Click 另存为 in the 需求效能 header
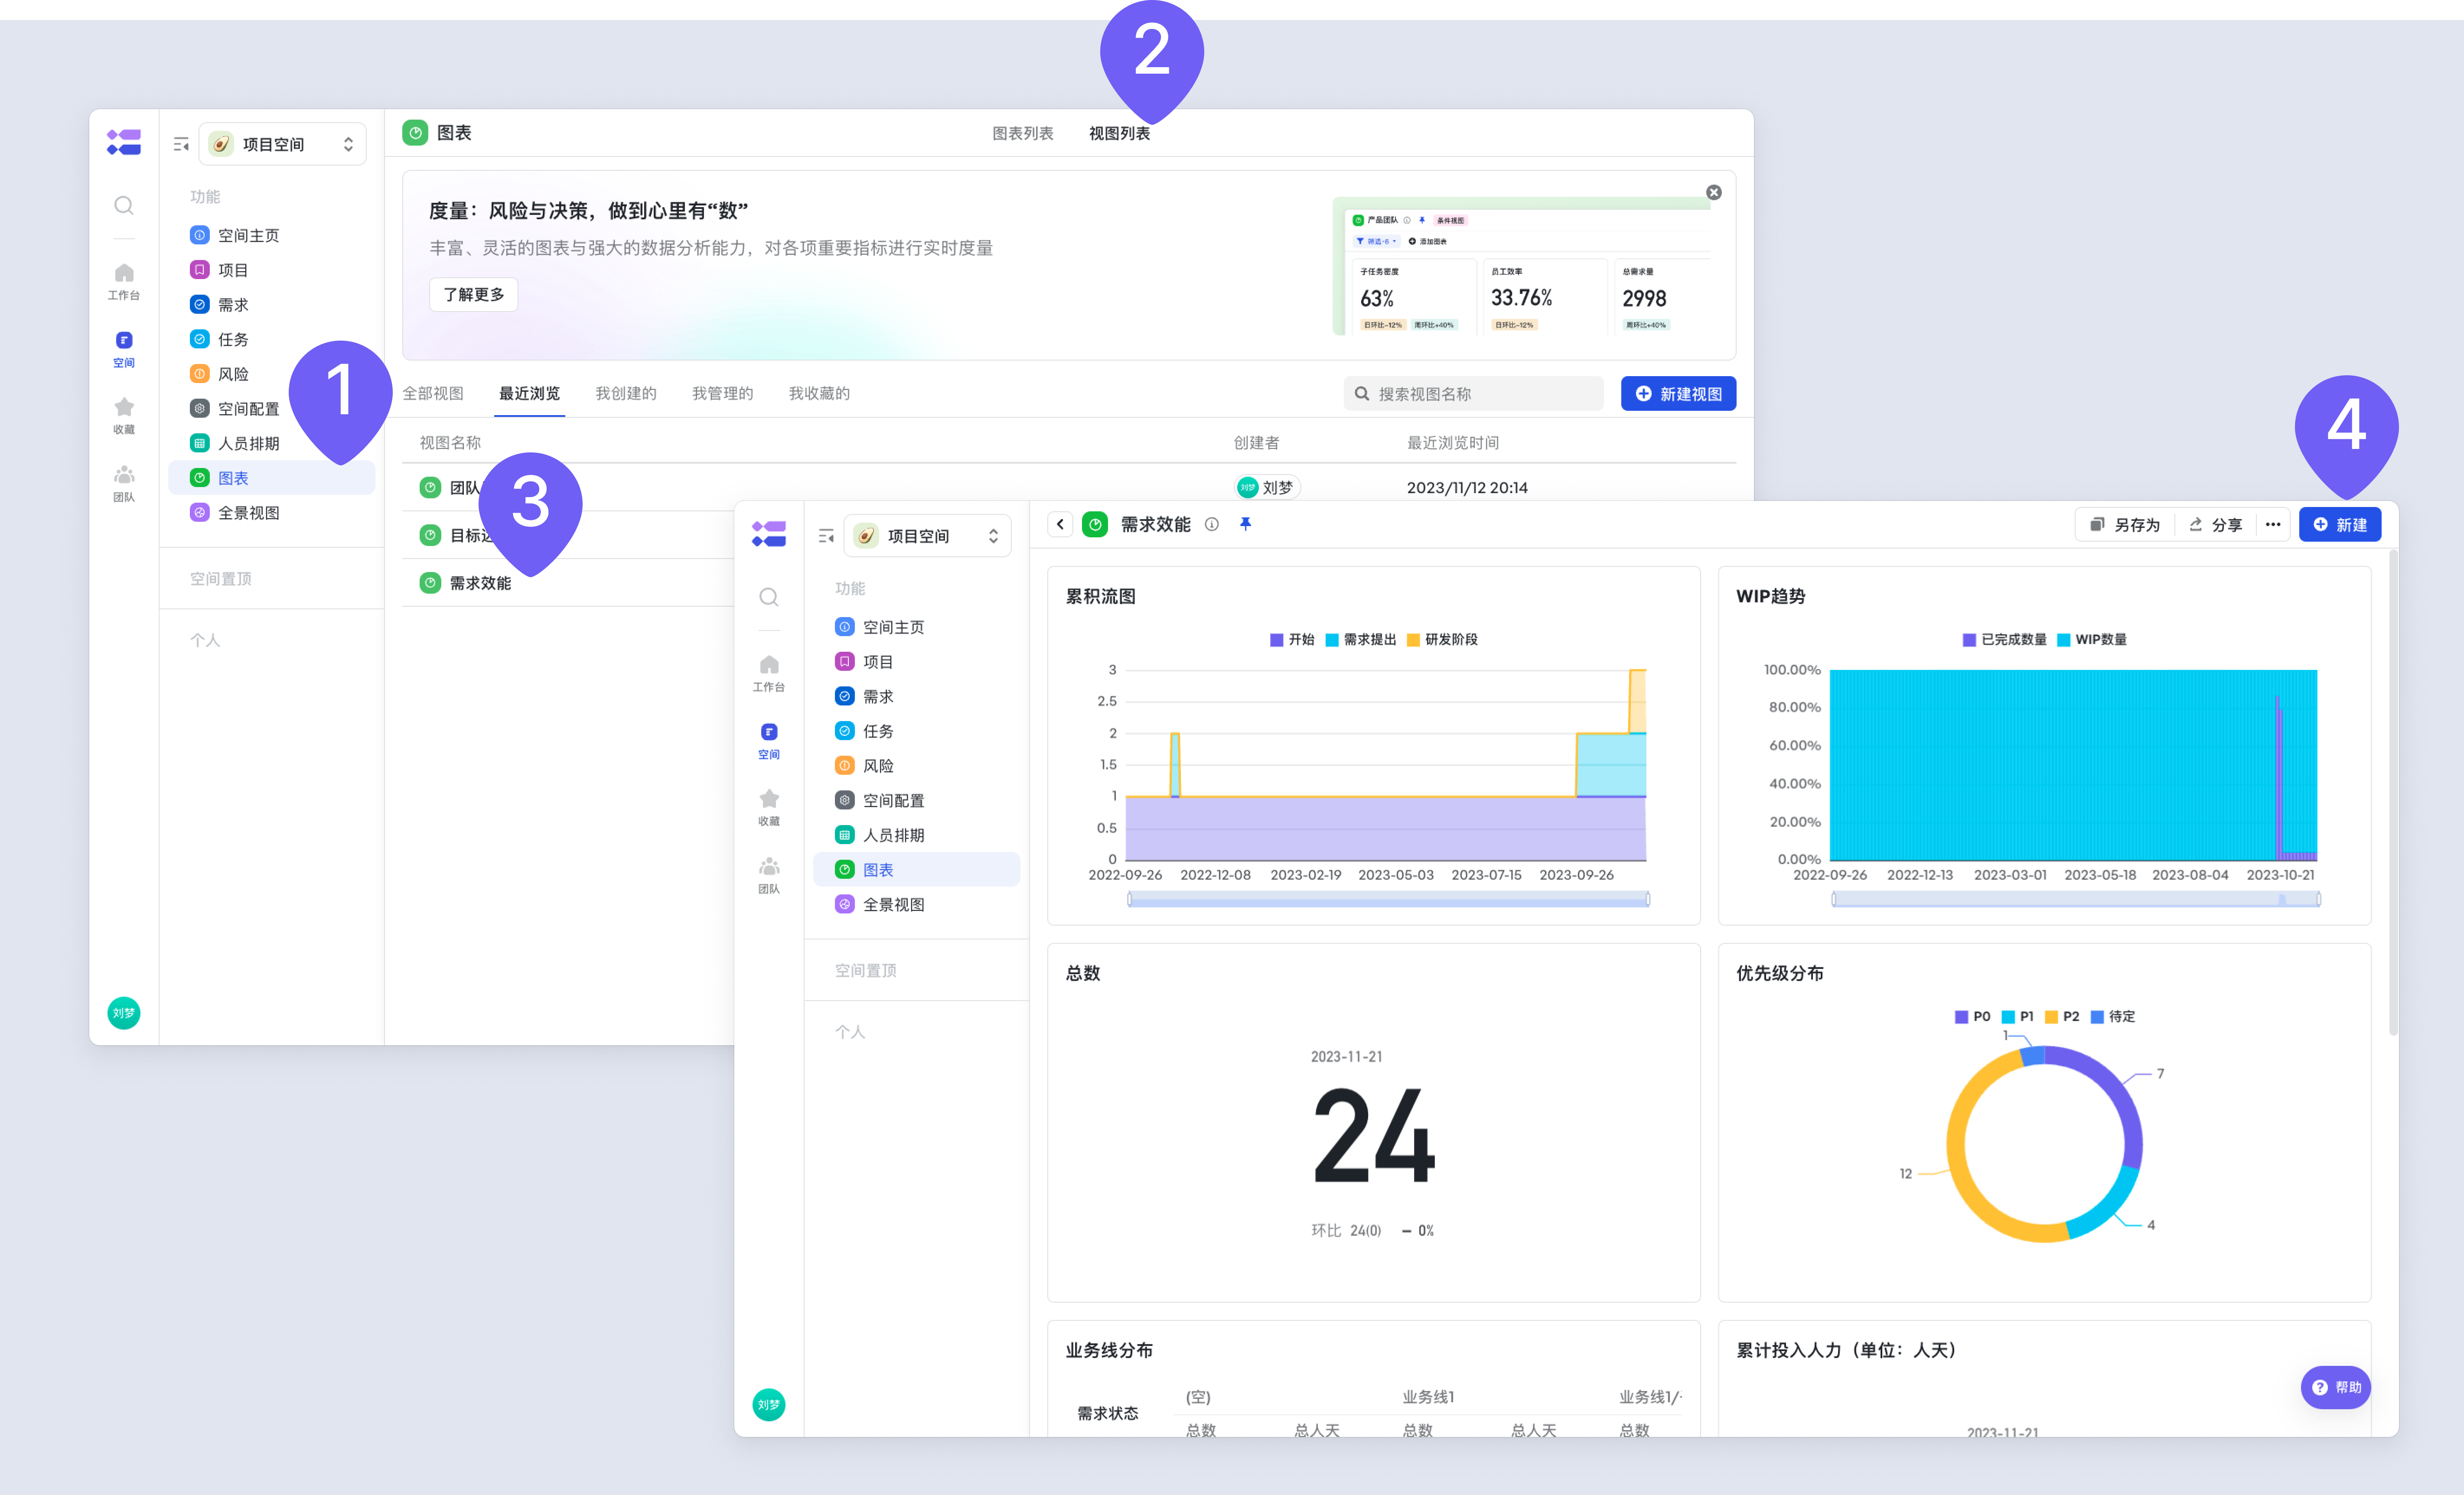 point(2125,525)
